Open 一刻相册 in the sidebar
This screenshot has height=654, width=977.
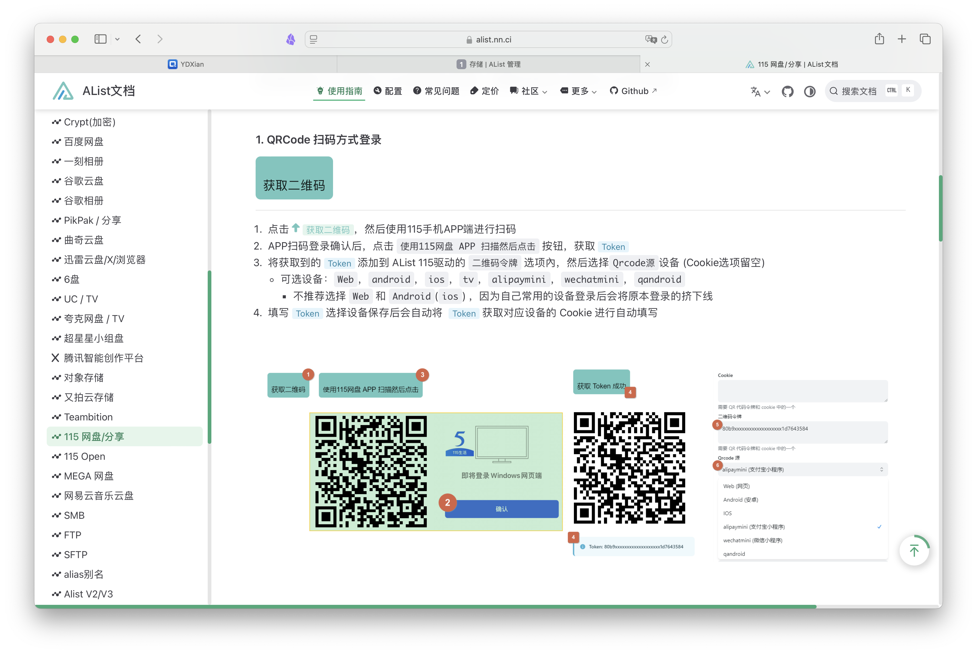[x=124, y=161]
